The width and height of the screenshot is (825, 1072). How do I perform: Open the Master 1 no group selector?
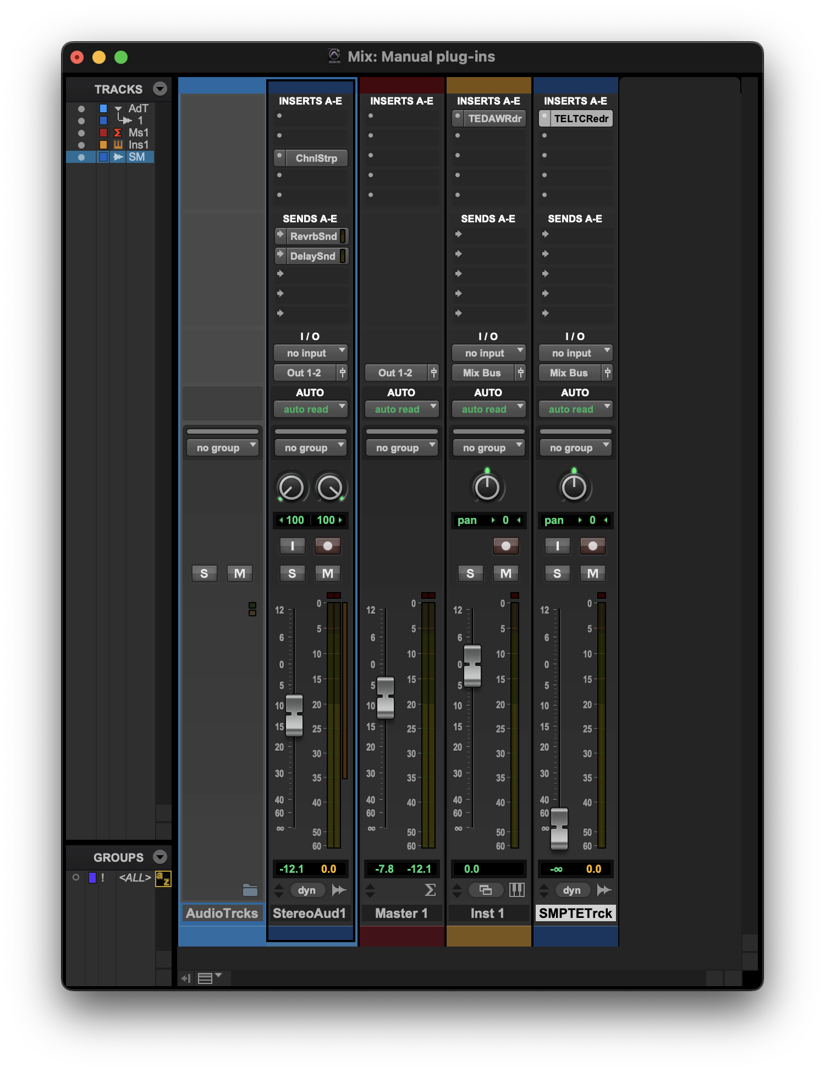click(402, 448)
